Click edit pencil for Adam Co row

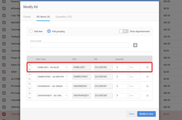click(x=4, y=65)
